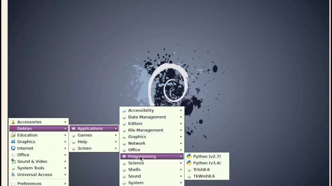Open the System category entry
332x186 pixels.
152,183
